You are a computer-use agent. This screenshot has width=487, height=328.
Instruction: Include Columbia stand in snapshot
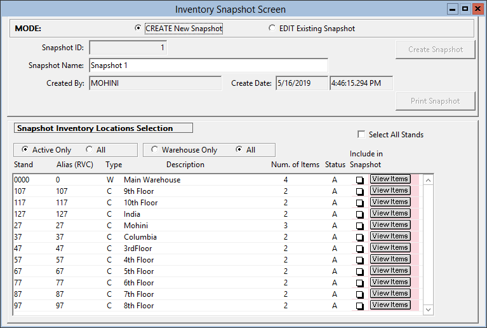click(x=359, y=237)
